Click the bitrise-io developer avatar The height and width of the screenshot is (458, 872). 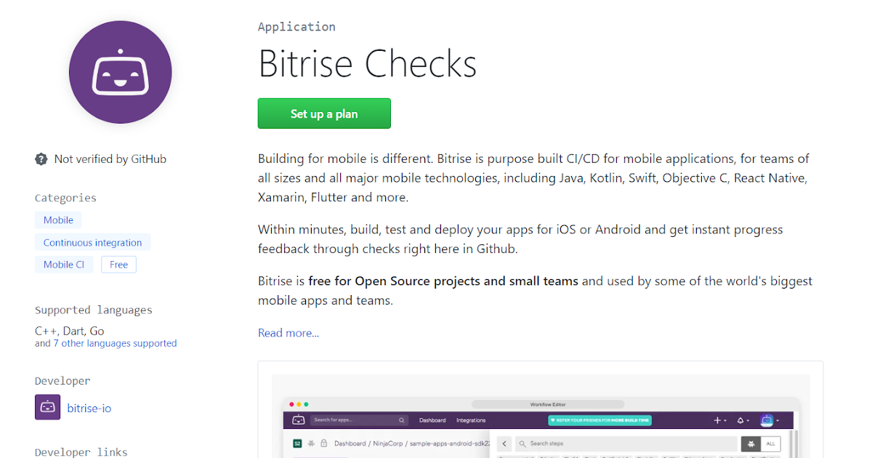[x=47, y=408]
